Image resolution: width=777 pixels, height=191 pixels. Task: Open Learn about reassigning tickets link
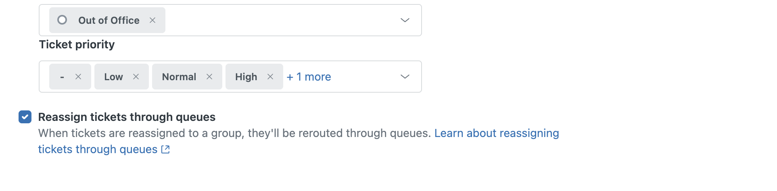click(x=496, y=133)
